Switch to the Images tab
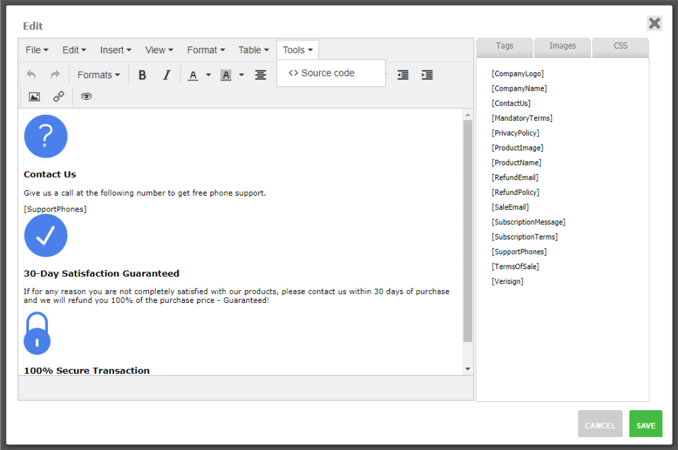 (x=562, y=46)
